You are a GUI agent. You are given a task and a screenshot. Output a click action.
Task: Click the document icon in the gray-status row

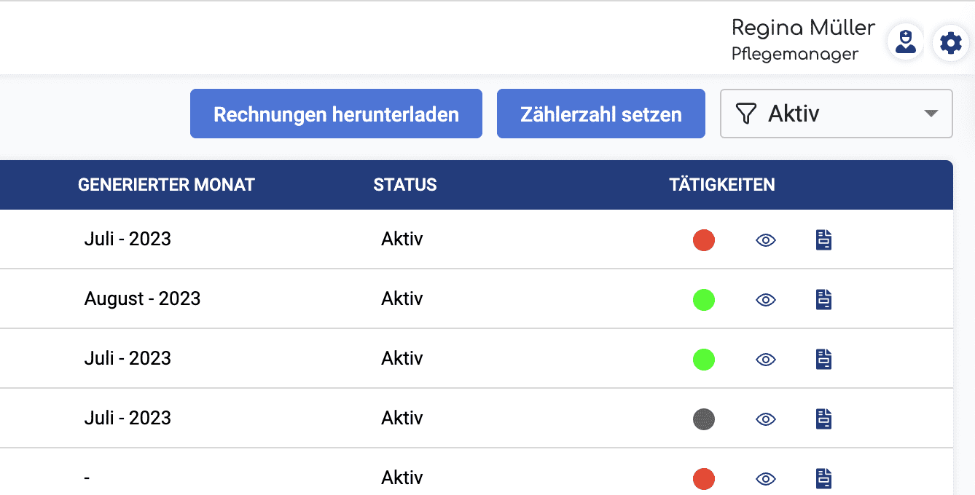[823, 419]
